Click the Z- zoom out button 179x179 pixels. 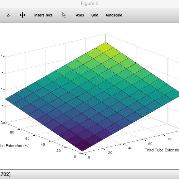click(x=9, y=15)
